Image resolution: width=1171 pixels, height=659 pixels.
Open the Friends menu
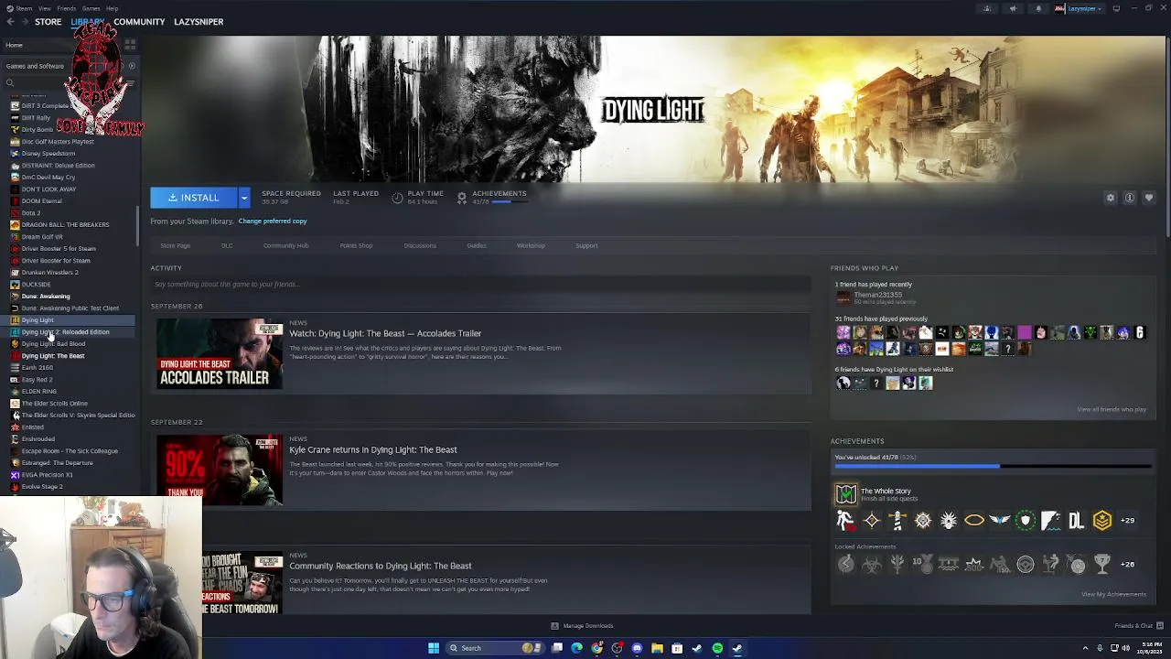pos(66,8)
